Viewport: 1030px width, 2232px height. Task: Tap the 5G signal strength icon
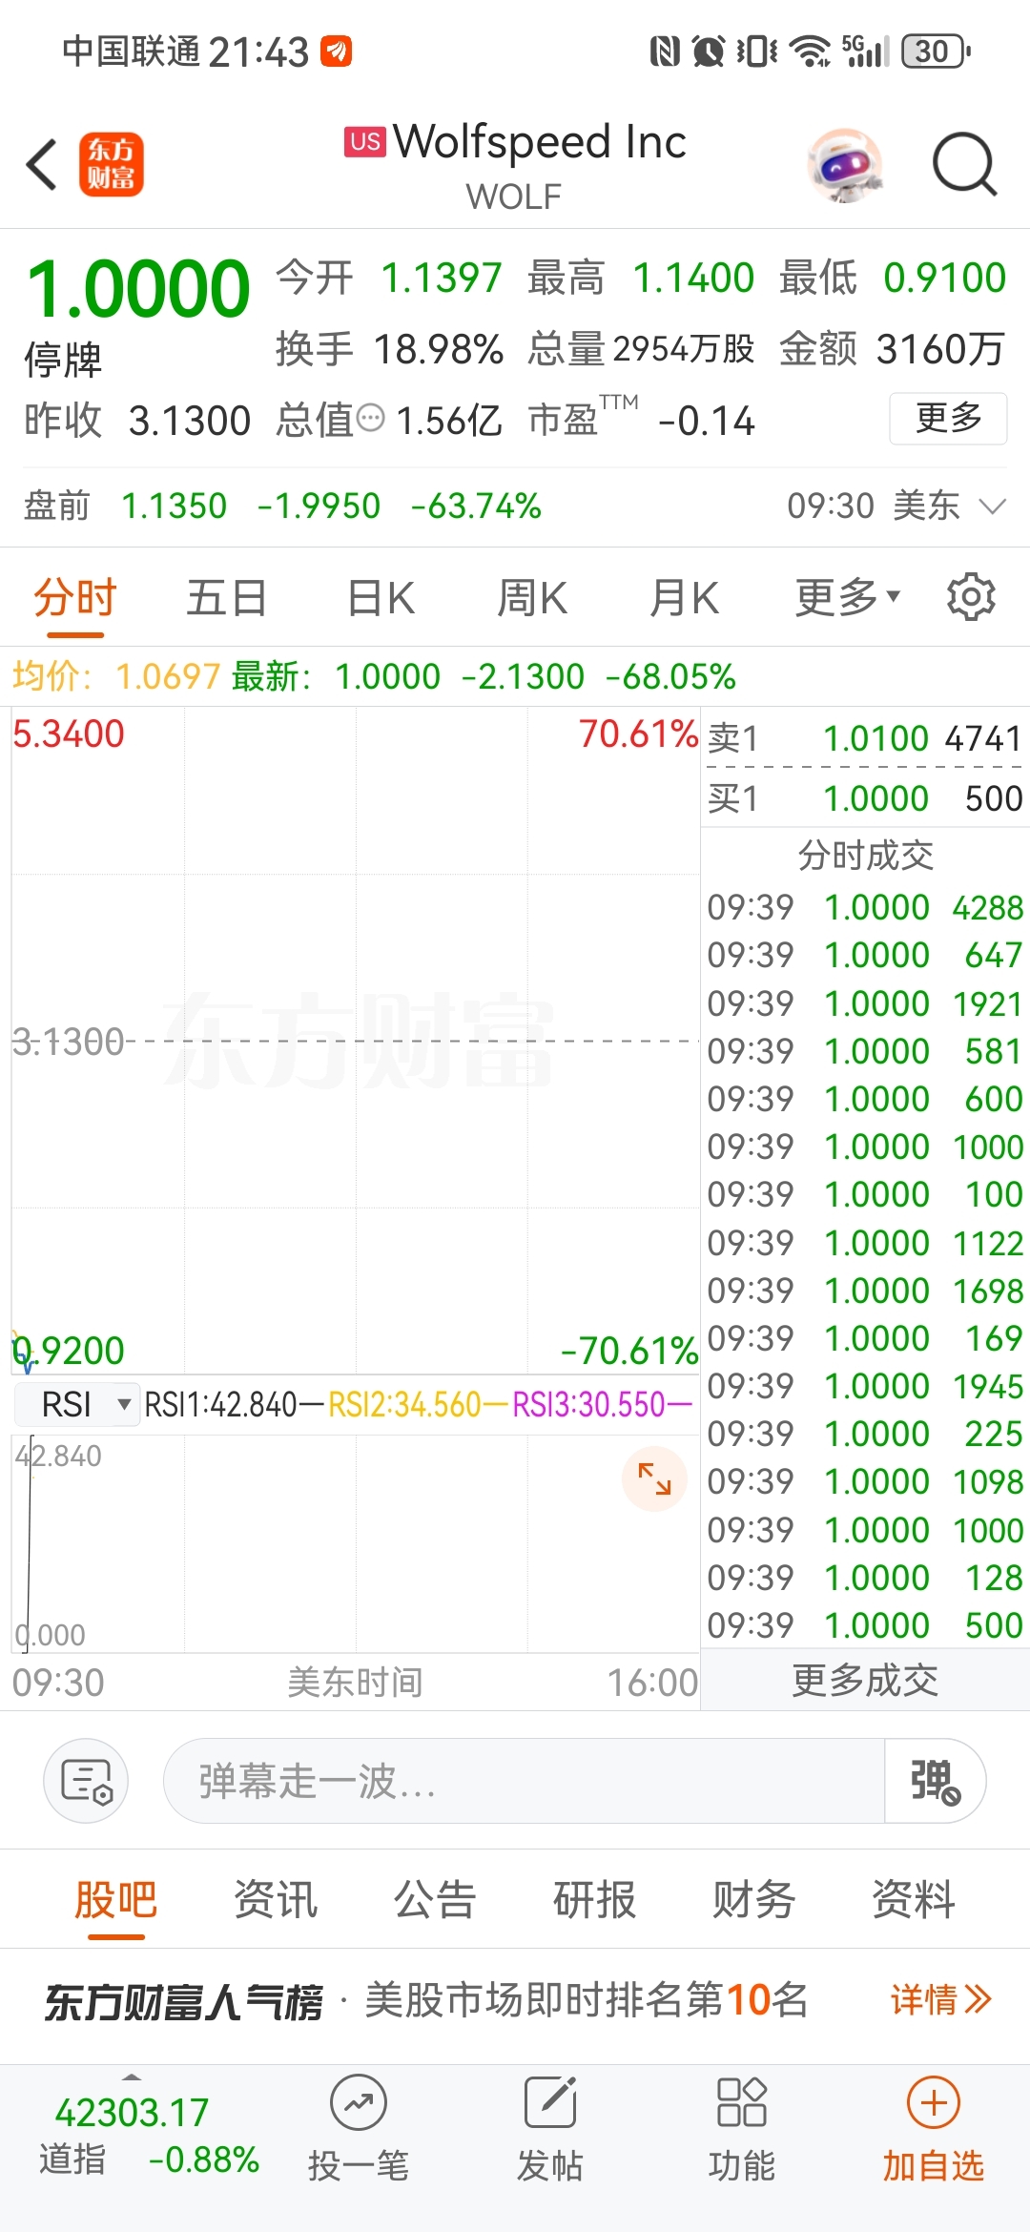[x=866, y=51]
